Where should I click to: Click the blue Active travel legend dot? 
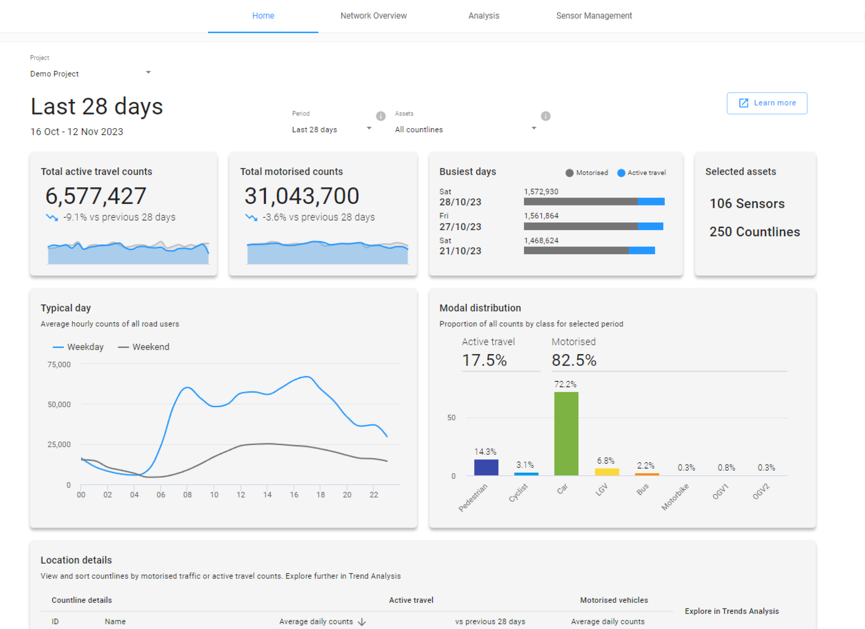pyautogui.click(x=621, y=173)
